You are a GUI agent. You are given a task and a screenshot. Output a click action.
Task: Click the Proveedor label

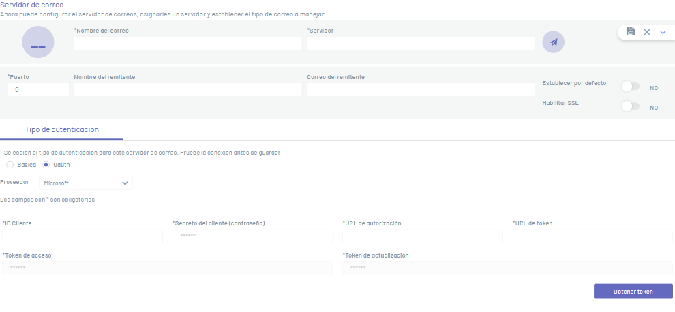14,182
